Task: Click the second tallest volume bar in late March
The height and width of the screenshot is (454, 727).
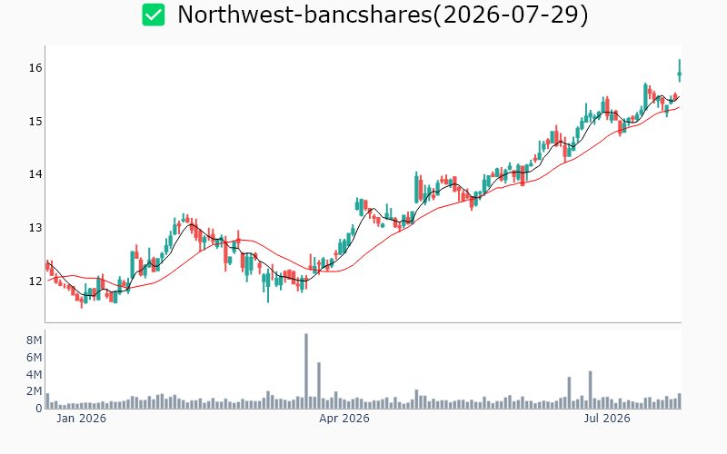Action: pyautogui.click(x=319, y=385)
